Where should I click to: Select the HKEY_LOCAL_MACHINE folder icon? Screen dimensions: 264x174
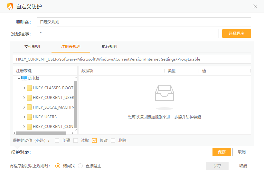click(x=29, y=107)
